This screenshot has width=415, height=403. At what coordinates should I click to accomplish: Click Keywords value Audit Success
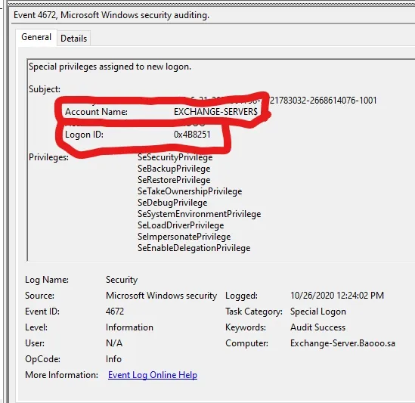pyautogui.click(x=318, y=327)
